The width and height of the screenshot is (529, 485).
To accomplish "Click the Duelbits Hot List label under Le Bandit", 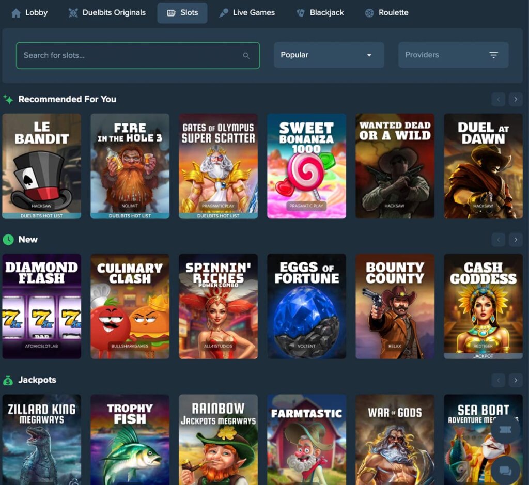I will pos(41,216).
